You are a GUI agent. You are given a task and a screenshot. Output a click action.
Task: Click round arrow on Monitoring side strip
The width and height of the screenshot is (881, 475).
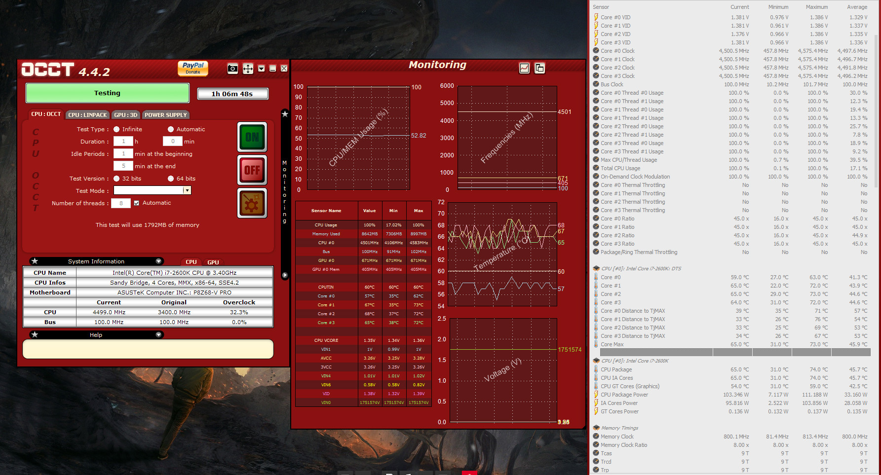pyautogui.click(x=285, y=275)
